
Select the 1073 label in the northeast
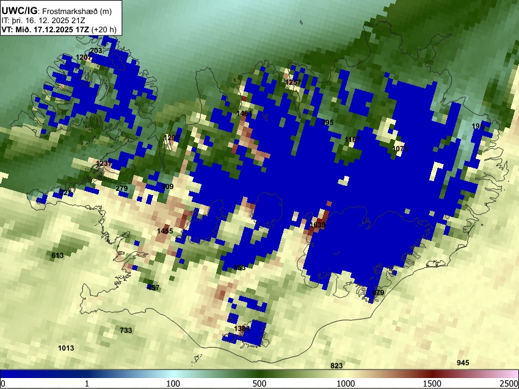coord(400,149)
